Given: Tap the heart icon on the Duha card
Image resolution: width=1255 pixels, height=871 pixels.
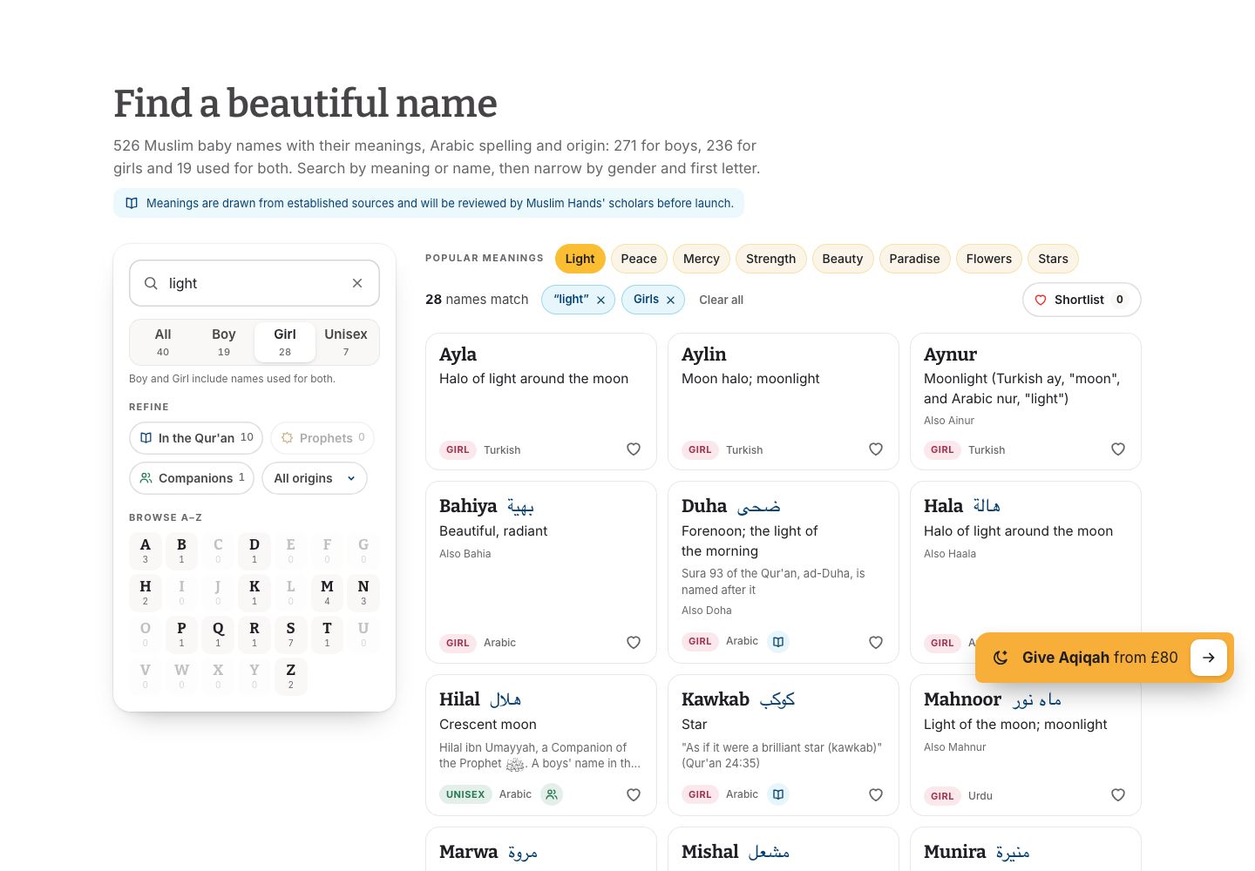Looking at the screenshot, I should tap(876, 643).
